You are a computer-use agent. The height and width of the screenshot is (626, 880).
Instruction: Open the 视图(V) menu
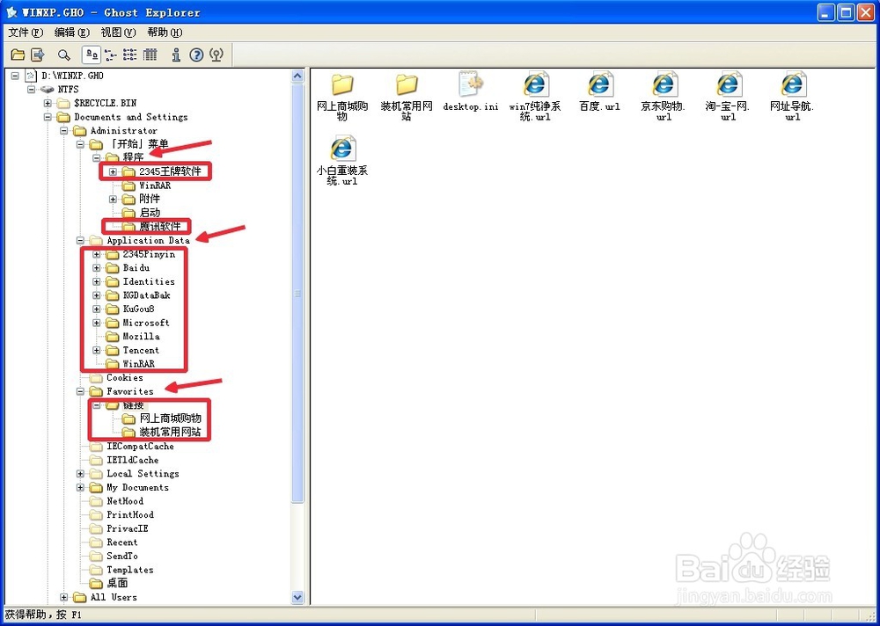click(x=119, y=32)
